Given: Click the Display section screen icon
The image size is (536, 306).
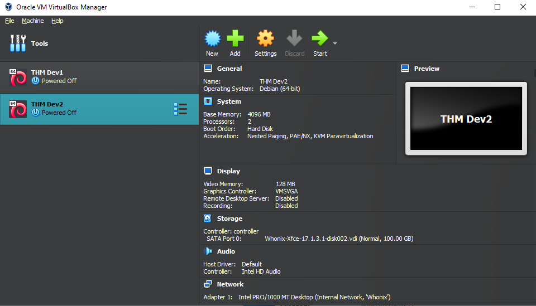Looking at the screenshot, I should click(x=208, y=171).
